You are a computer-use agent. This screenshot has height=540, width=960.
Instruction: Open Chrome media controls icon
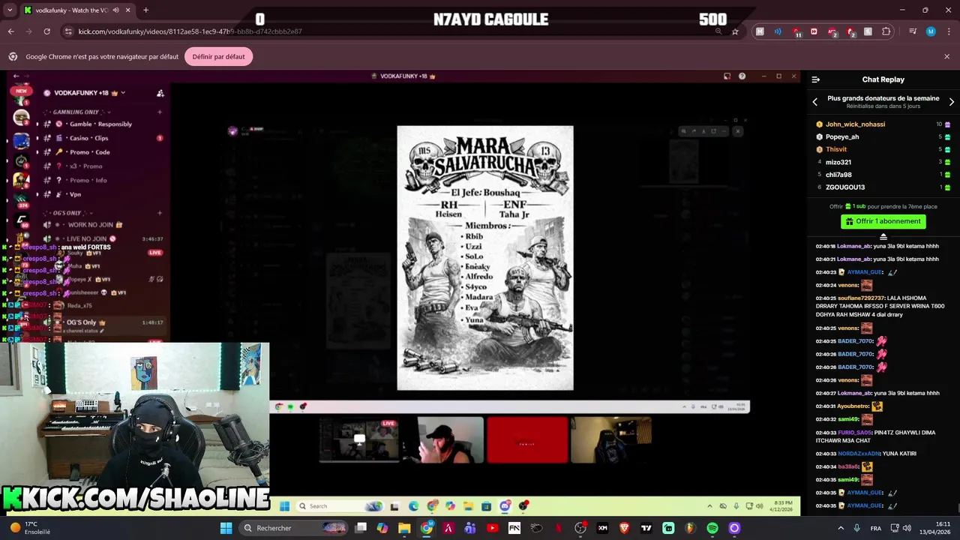point(913,31)
